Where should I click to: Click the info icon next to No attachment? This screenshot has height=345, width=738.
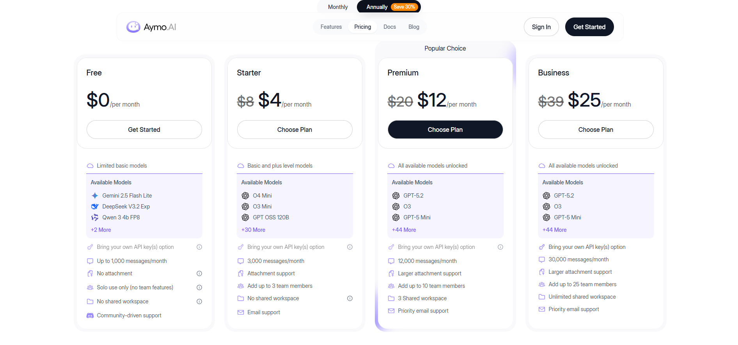click(x=199, y=273)
